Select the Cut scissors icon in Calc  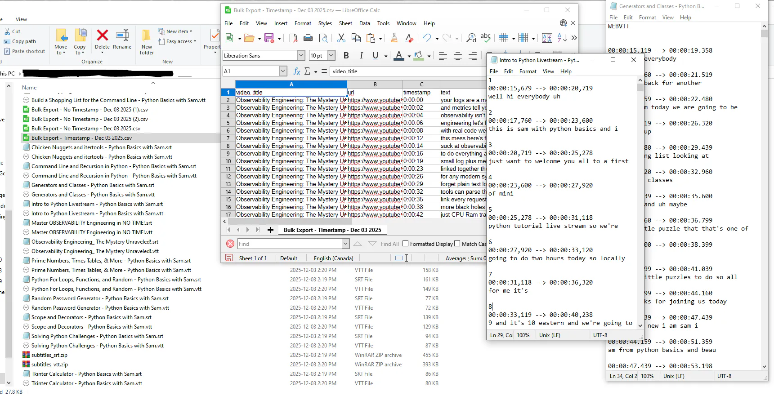click(x=341, y=38)
